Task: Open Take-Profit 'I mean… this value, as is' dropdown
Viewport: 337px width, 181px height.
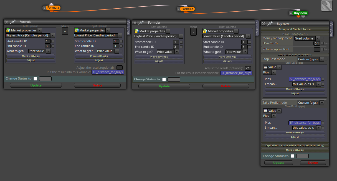Action: 306,128
